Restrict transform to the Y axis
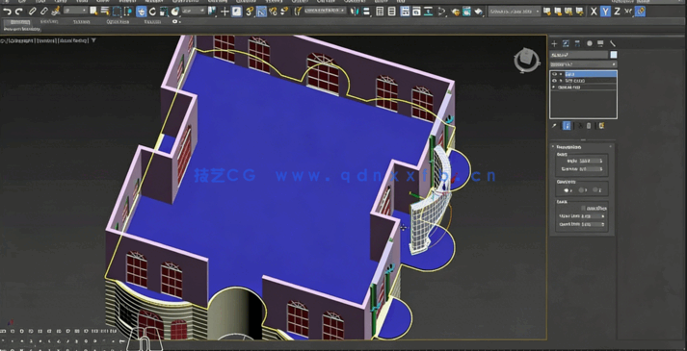Screen dimensions: 687x351 [605, 12]
